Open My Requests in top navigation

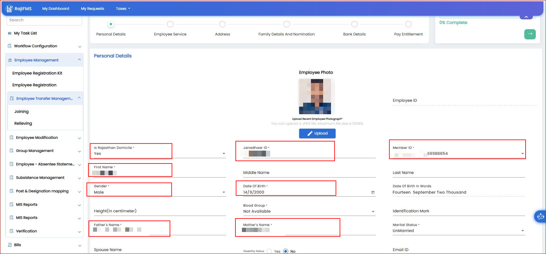pyautogui.click(x=92, y=9)
